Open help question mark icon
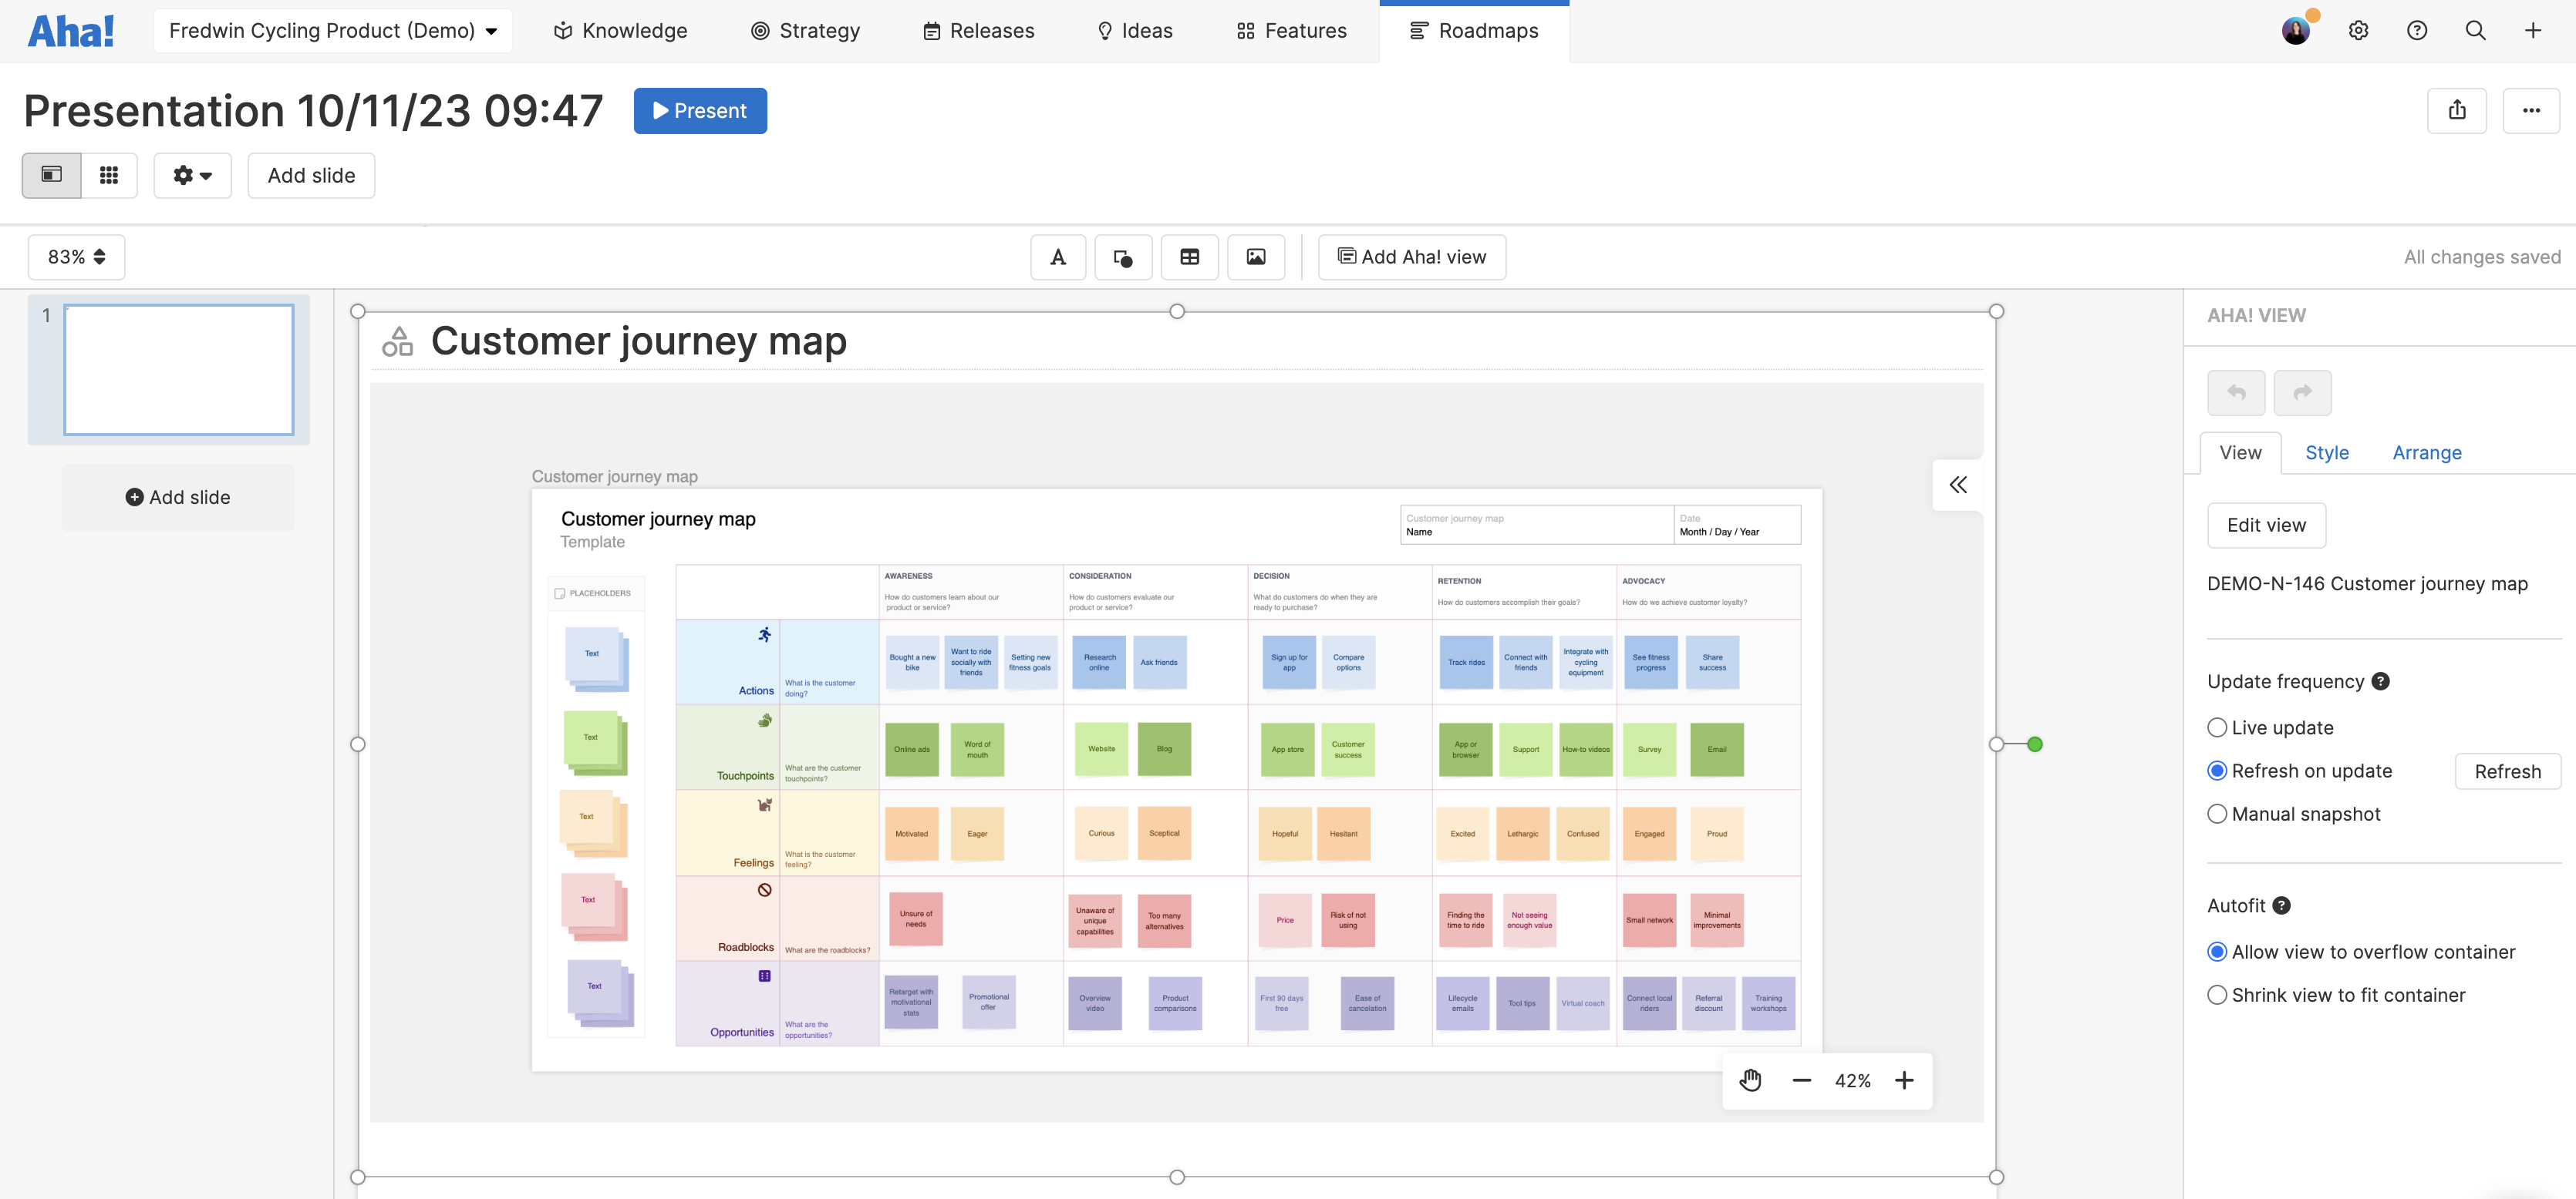The width and height of the screenshot is (2576, 1199). [2417, 31]
